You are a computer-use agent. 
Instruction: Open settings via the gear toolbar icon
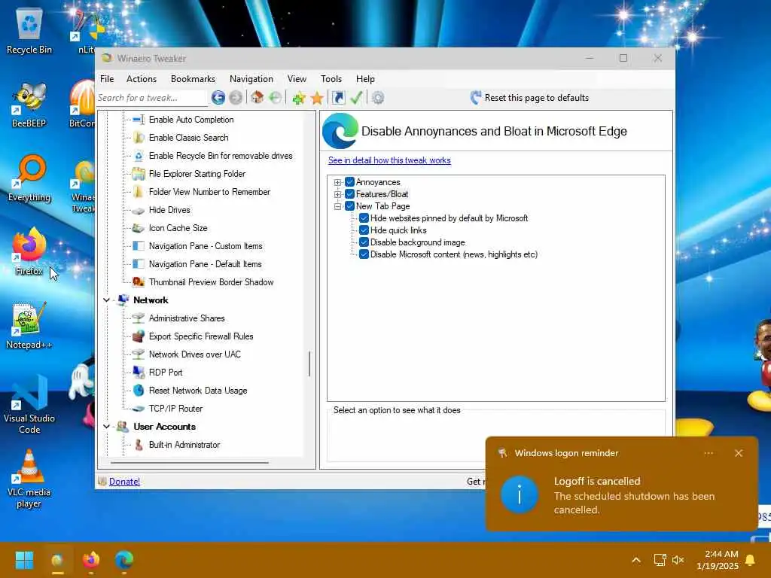pyautogui.click(x=378, y=98)
